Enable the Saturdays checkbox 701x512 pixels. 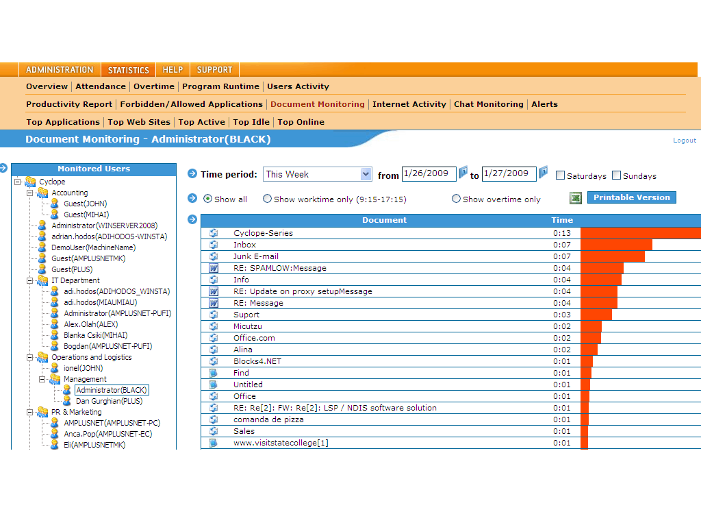[560, 175]
